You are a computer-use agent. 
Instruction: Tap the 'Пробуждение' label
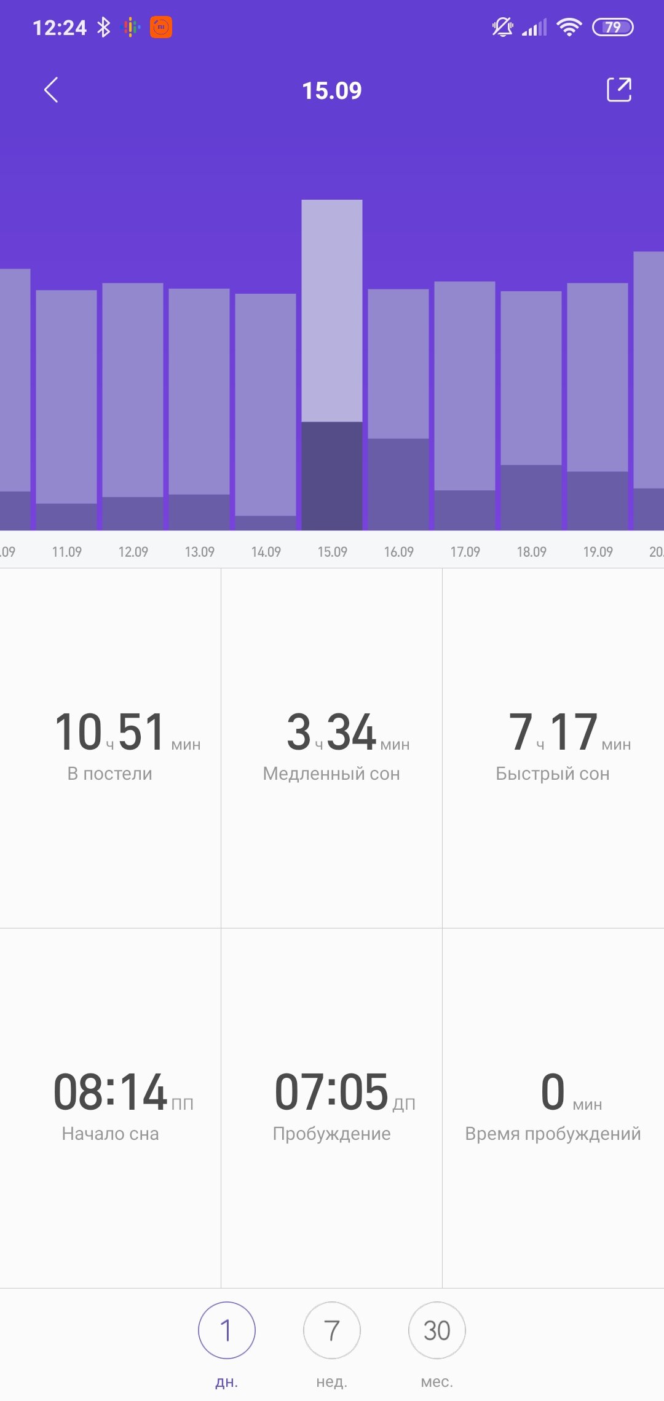331,1134
